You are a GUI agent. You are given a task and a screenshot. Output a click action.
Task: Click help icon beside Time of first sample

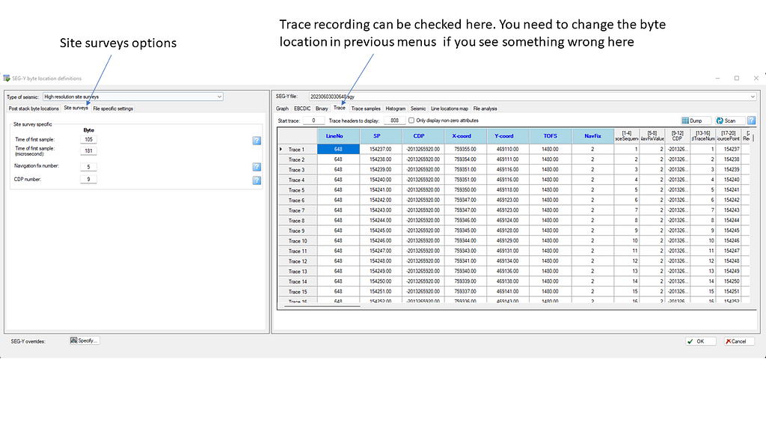[x=257, y=140]
